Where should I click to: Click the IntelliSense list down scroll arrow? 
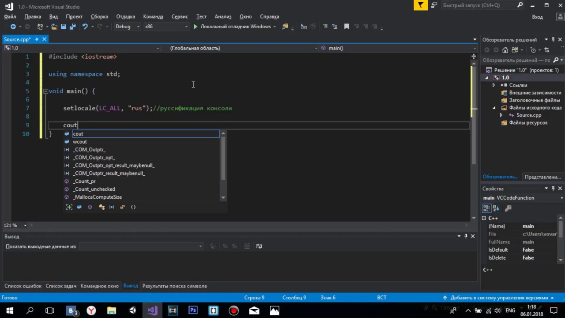pyautogui.click(x=223, y=197)
